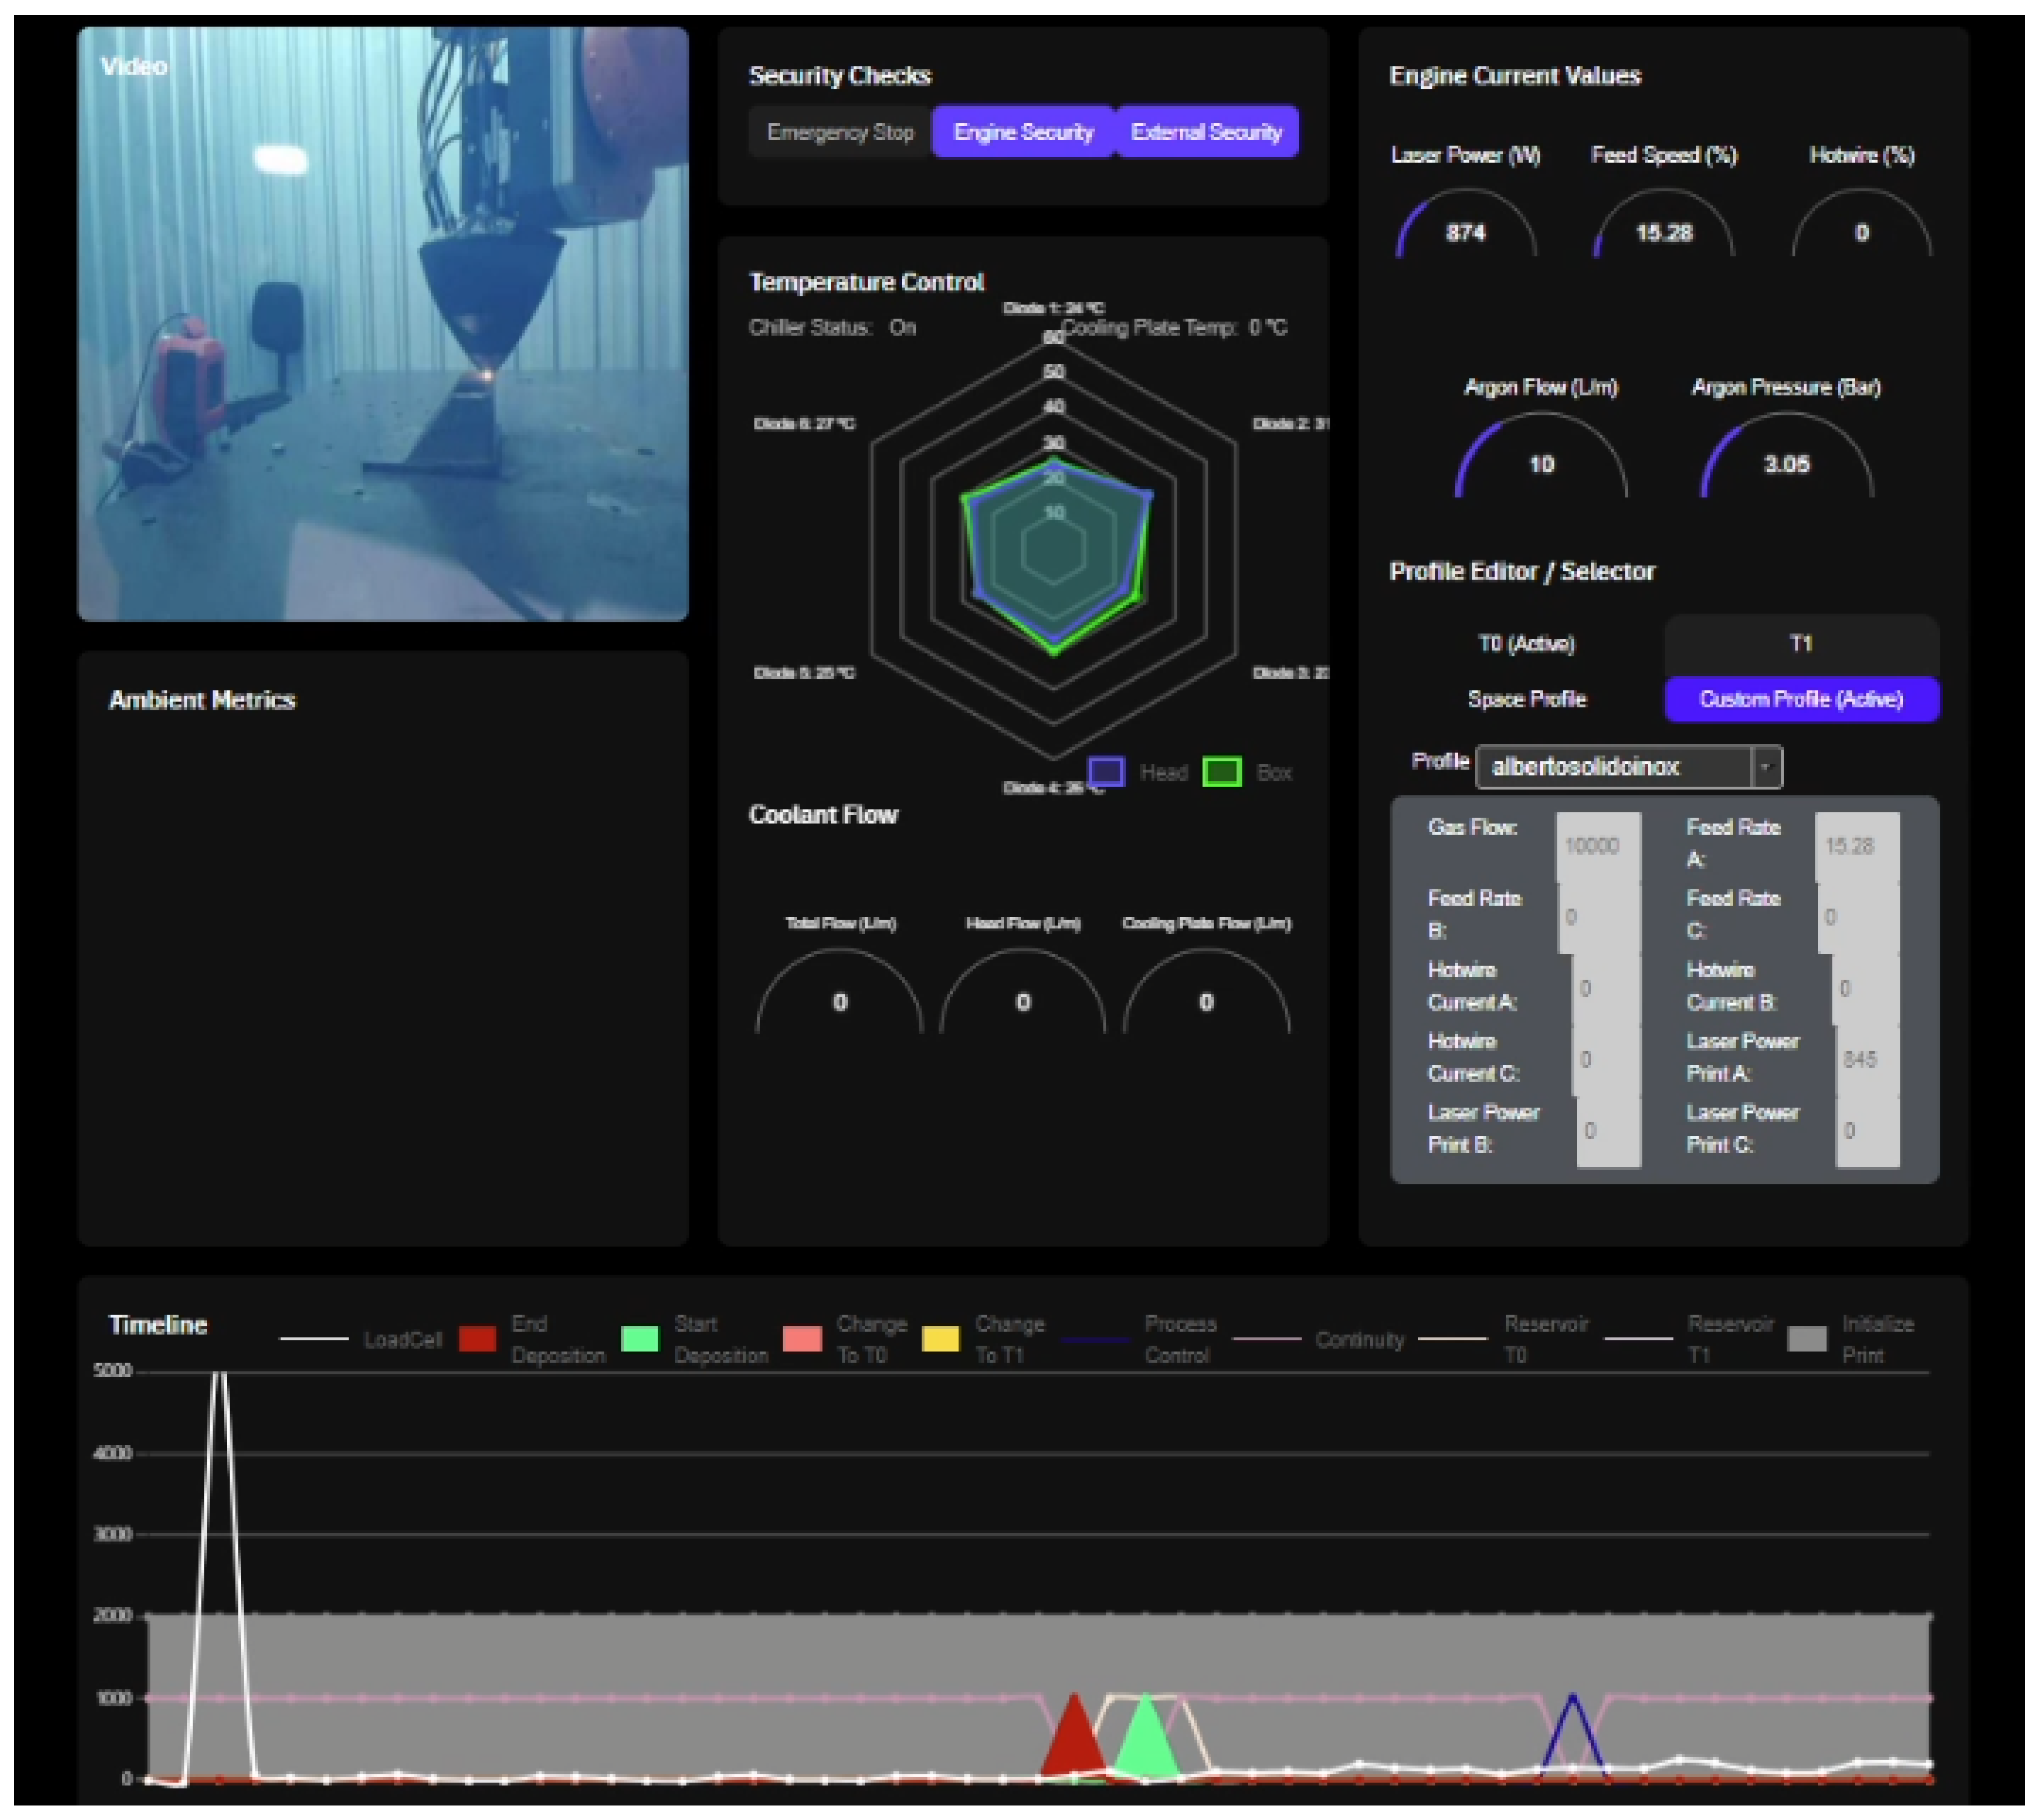This screenshot has height=1820, width=2039.
Task: Click the Video camera feed thumbnail
Action: click(x=383, y=324)
